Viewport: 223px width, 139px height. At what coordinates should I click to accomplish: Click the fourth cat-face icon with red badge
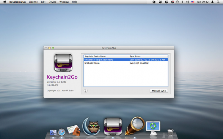coord(172,2)
